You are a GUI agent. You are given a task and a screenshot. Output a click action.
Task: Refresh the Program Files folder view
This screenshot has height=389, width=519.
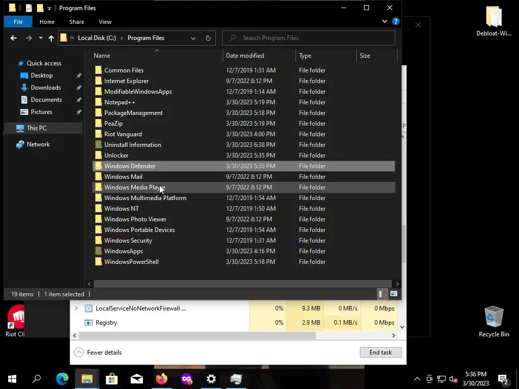[208, 38]
